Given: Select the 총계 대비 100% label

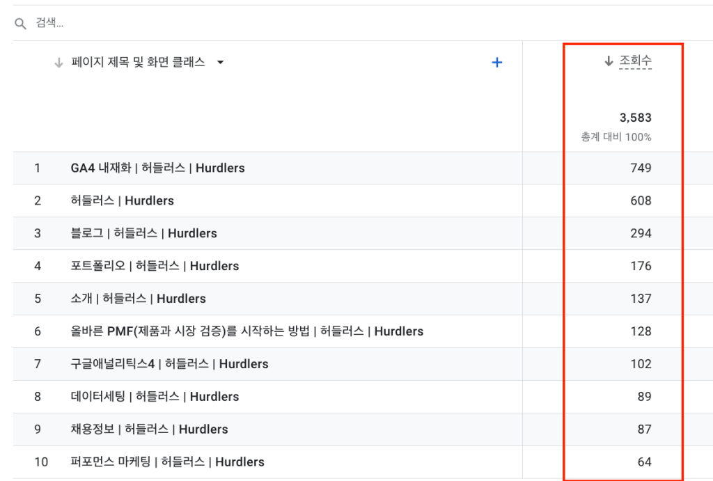Looking at the screenshot, I should pos(616,137).
